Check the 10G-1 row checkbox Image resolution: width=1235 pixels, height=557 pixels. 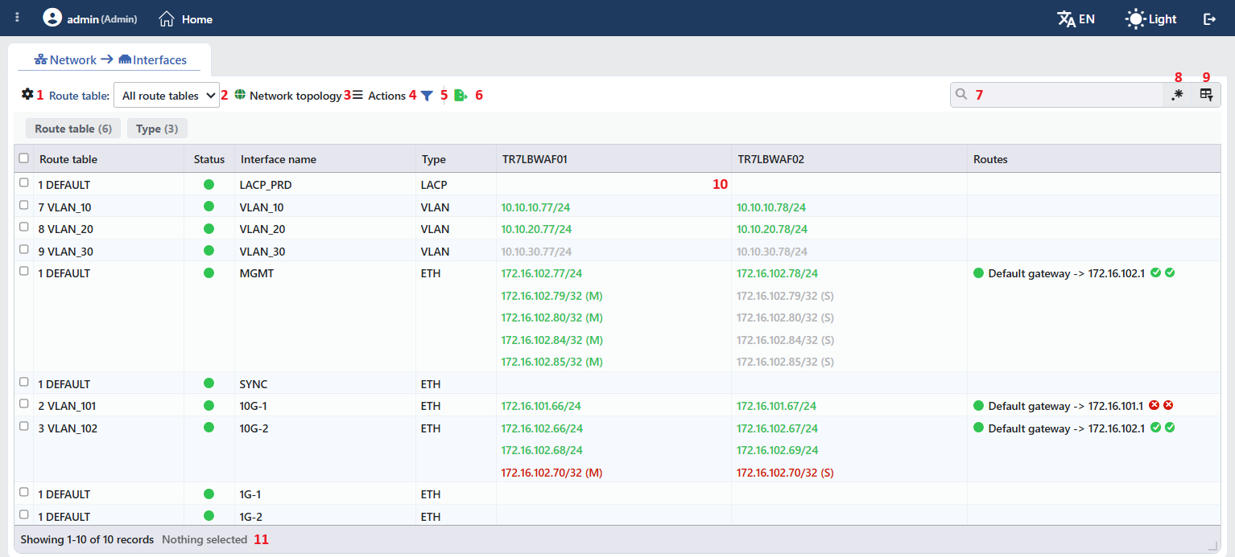click(23, 404)
